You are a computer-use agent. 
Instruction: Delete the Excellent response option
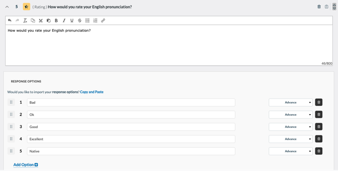319,139
